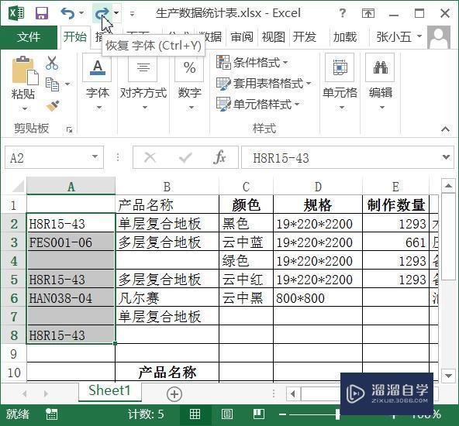Click the Excel logo icon in the title bar

click(16, 13)
